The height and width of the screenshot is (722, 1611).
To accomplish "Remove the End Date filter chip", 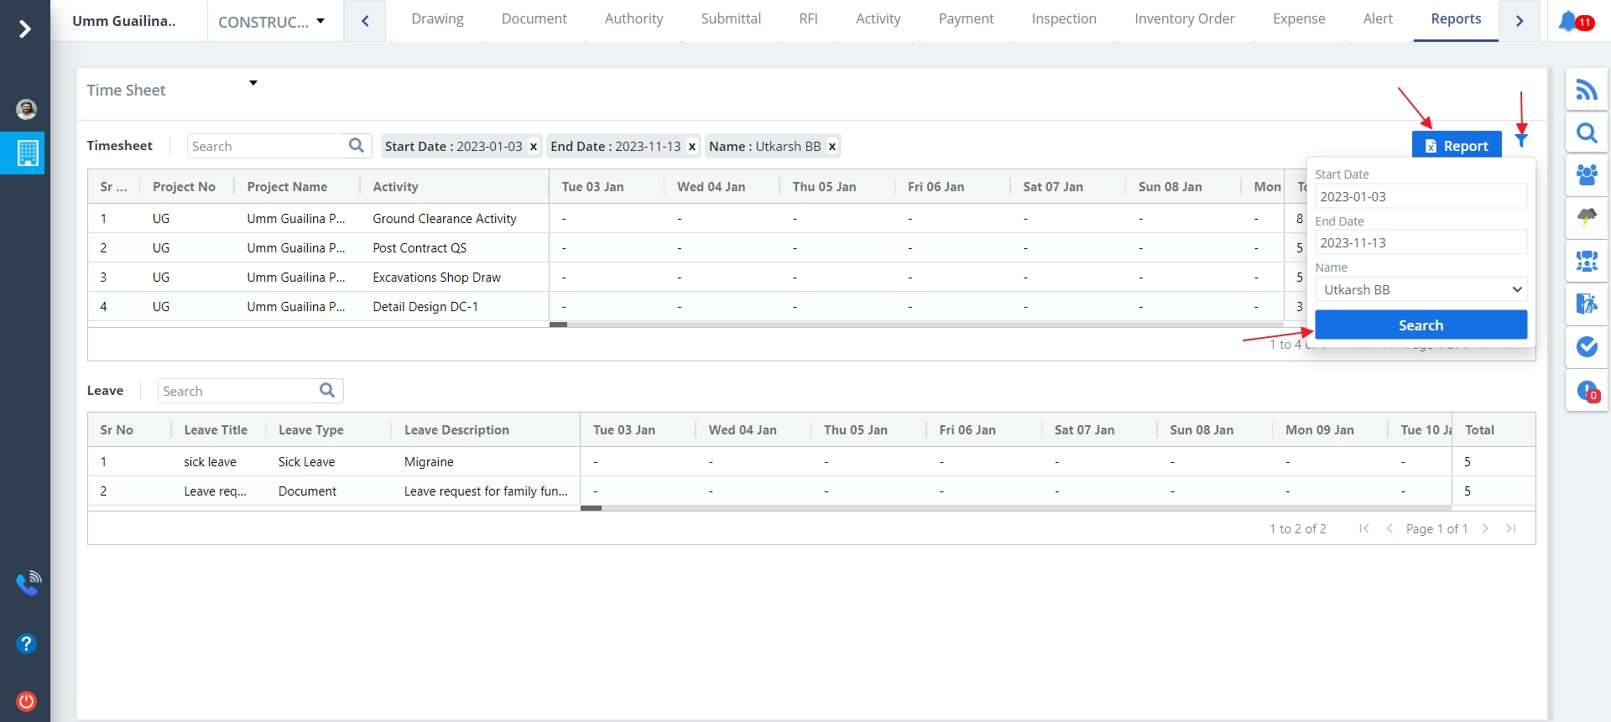I will click(692, 147).
